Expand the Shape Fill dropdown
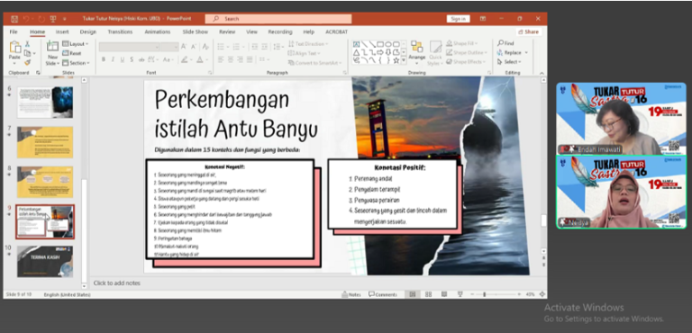This screenshot has height=333, width=692. (x=461, y=44)
